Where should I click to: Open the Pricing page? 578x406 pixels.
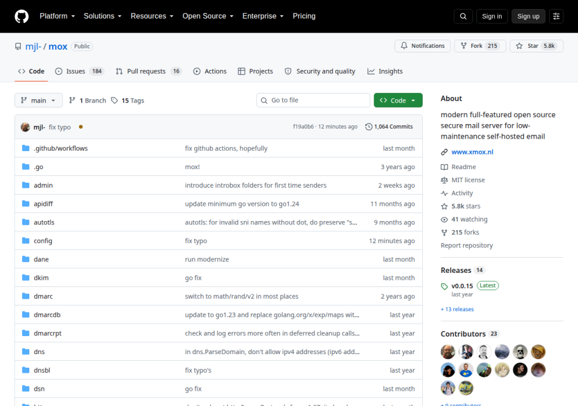coord(304,16)
